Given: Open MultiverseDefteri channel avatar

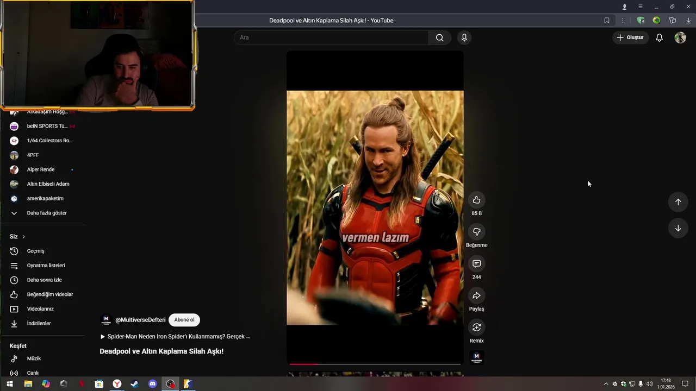Looking at the screenshot, I should [x=106, y=320].
